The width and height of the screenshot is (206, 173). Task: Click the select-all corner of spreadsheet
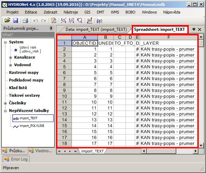click(65, 37)
